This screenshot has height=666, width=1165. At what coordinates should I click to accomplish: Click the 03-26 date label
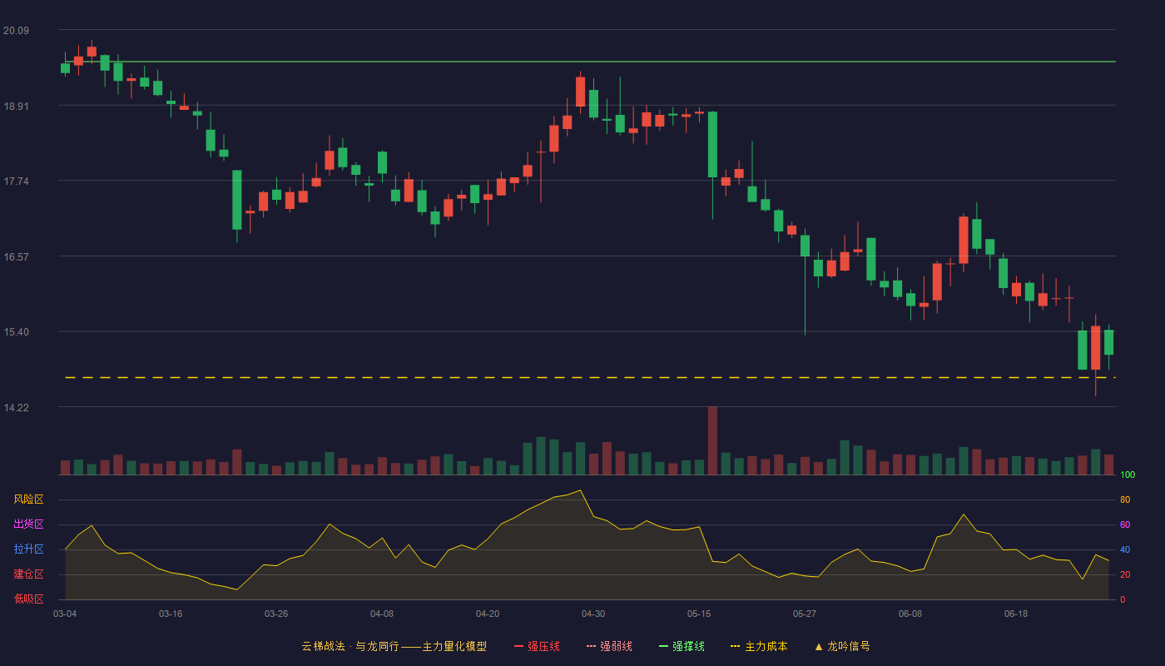(276, 614)
